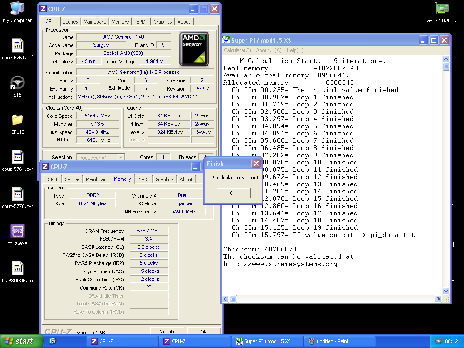Click the NB Frequency value 2424.0 MHz
This screenshot has height=348, width=464.
183,212
